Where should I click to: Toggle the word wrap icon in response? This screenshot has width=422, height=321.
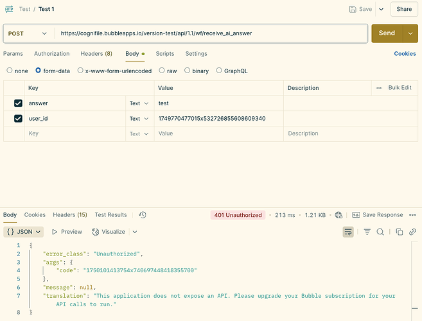pos(348,232)
